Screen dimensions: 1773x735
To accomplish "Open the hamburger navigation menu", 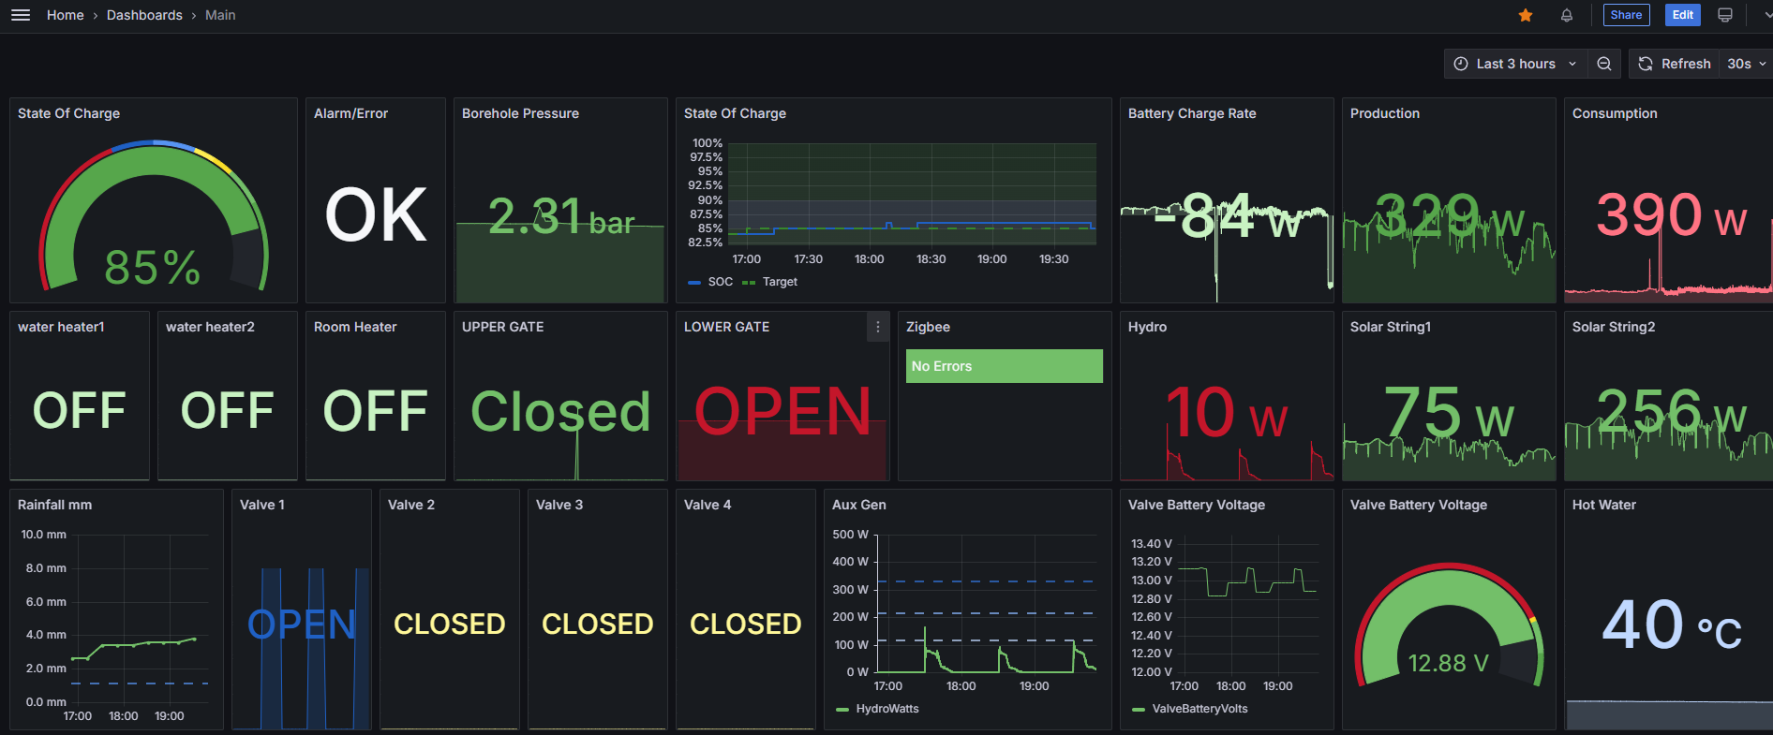I will [x=21, y=15].
